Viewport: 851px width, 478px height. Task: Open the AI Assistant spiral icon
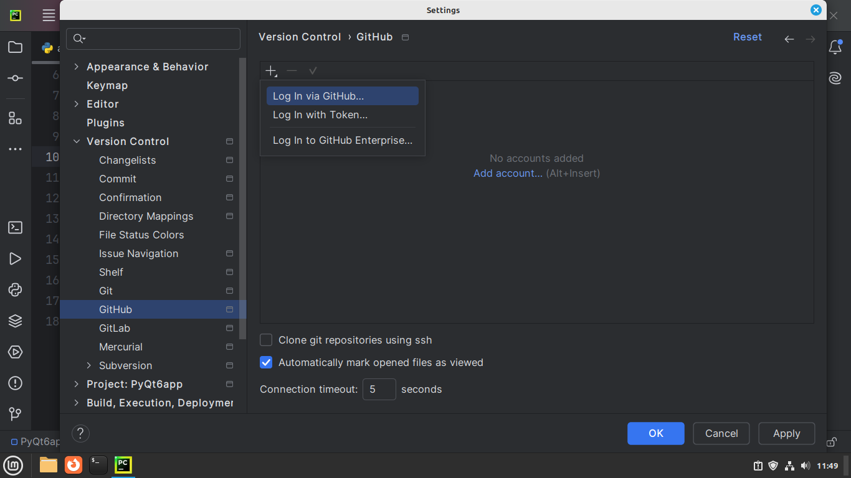coord(835,78)
